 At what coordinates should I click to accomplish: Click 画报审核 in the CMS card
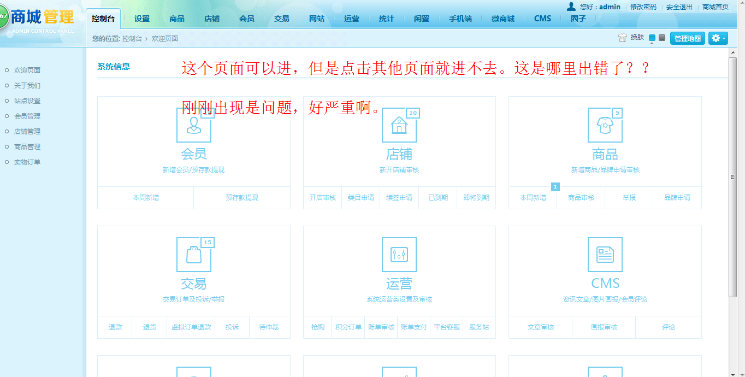tap(604, 327)
